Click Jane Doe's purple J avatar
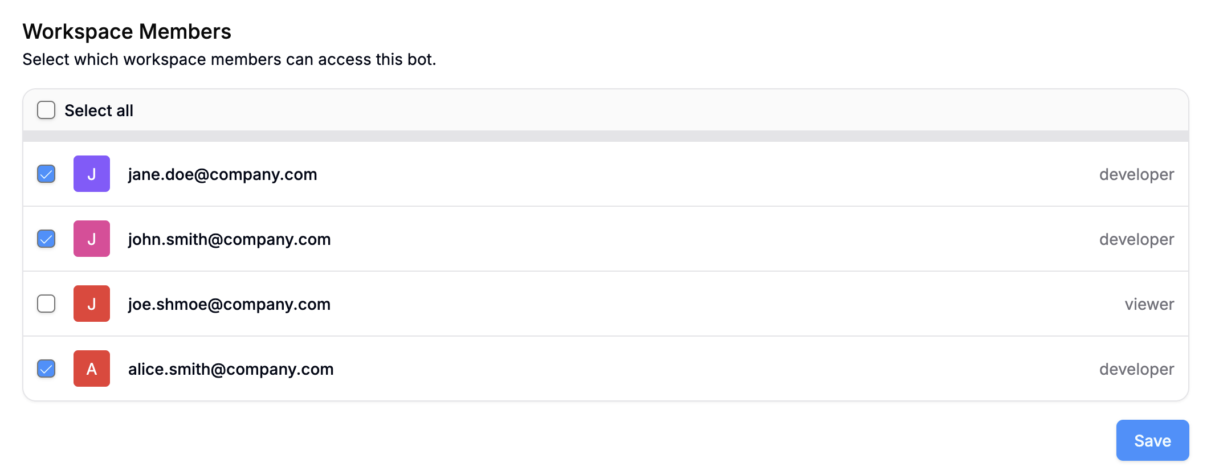Image resolution: width=1207 pixels, height=475 pixels. [91, 174]
